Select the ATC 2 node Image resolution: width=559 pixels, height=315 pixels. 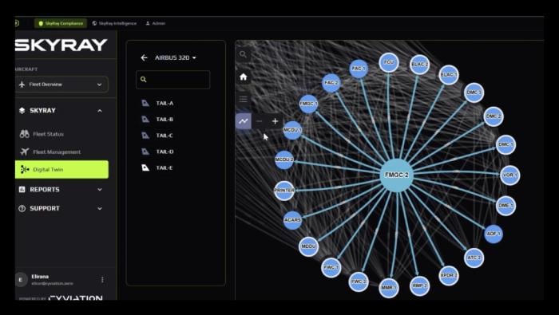click(474, 258)
